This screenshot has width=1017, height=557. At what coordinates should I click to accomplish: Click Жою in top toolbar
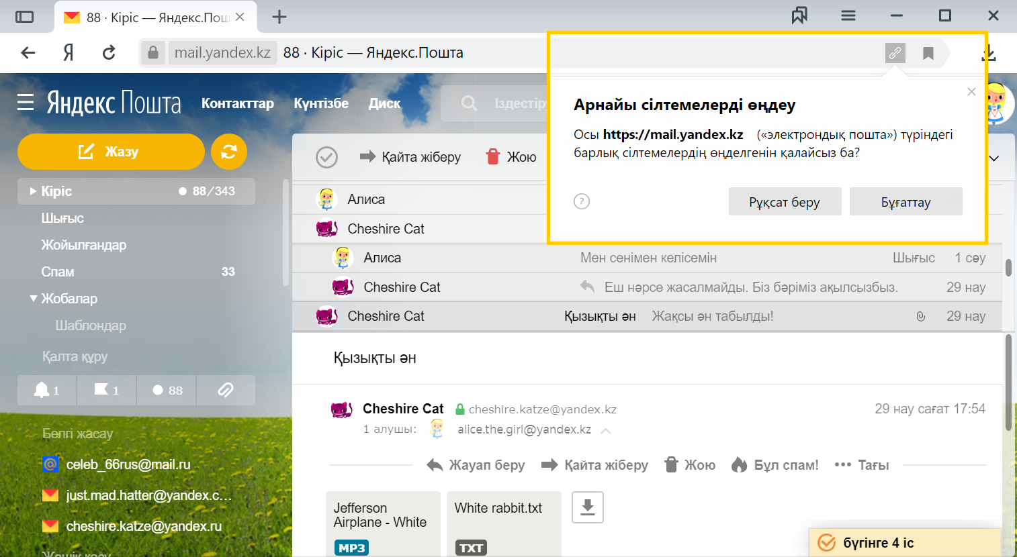[512, 157]
